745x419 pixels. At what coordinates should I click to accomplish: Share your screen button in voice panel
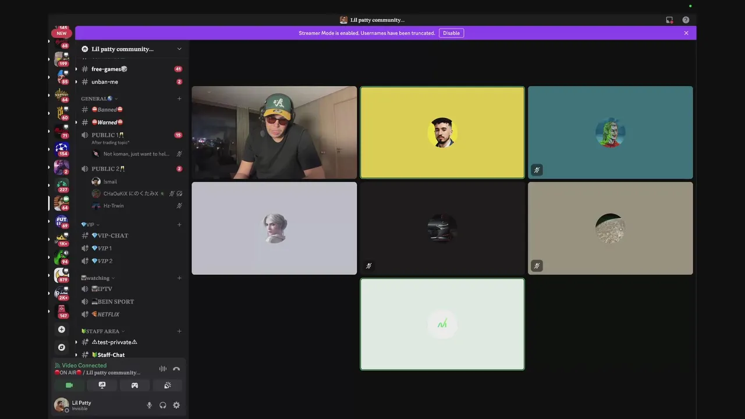102,385
